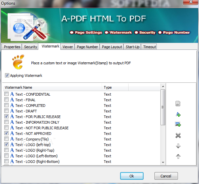
Task: Switch to the Security tab
Action: tap(30, 47)
